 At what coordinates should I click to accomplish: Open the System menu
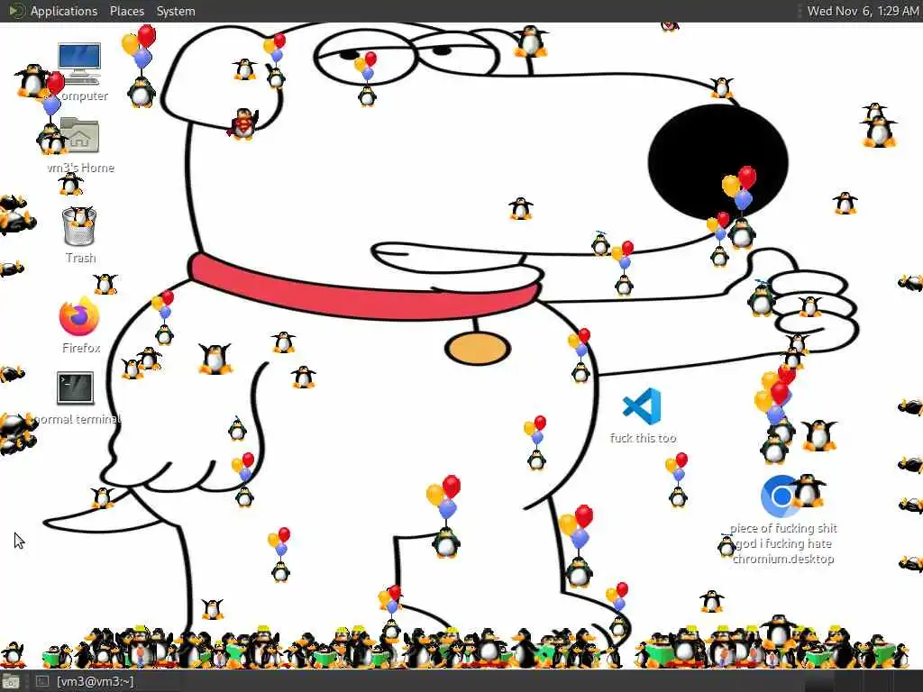click(176, 11)
